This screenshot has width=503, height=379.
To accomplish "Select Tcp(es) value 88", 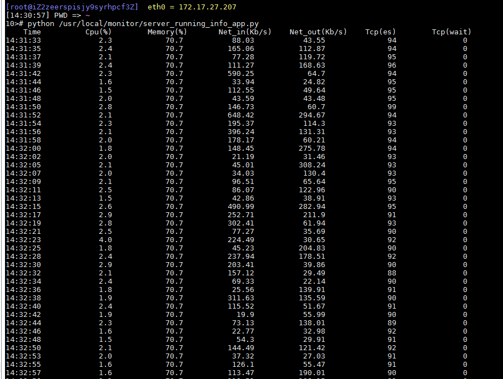I will [x=392, y=273].
